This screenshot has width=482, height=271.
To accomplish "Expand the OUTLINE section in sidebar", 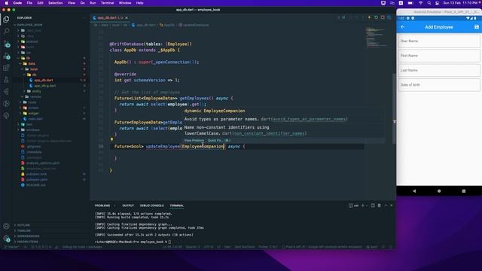I will click(x=23, y=225).
